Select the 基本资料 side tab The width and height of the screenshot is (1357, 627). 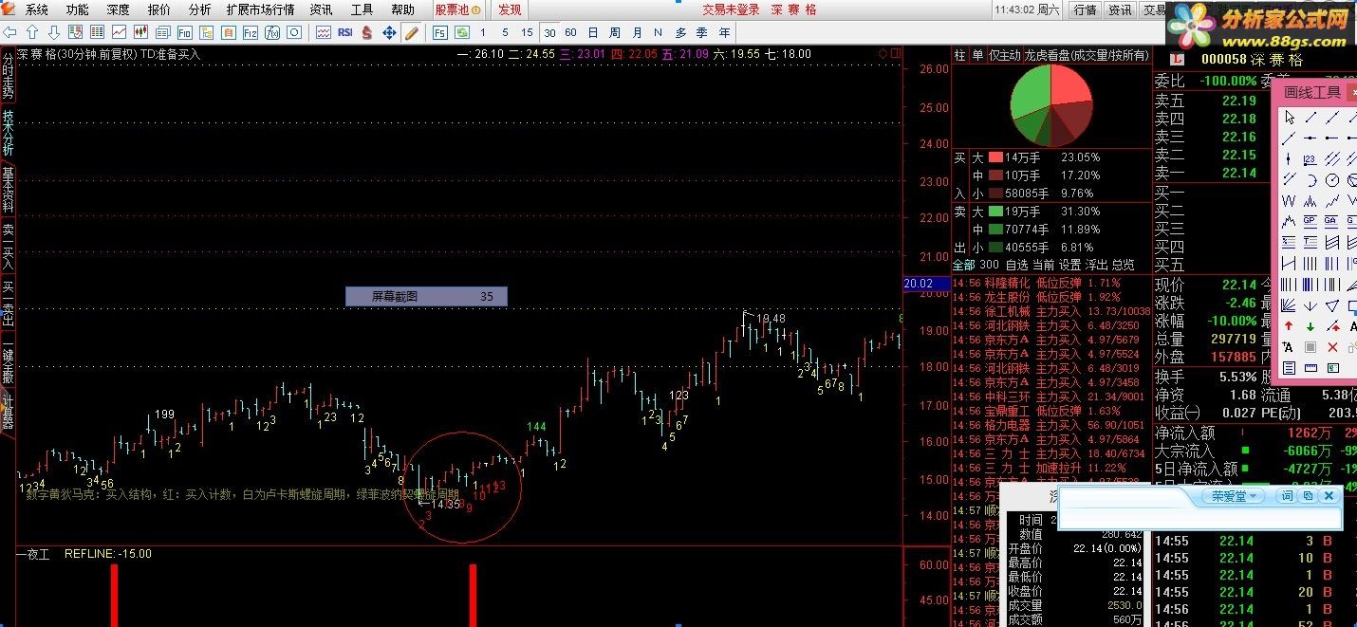(x=8, y=190)
